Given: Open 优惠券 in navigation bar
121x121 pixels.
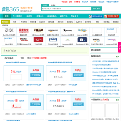Looking at the screenshot, I should (x=29, y=16).
